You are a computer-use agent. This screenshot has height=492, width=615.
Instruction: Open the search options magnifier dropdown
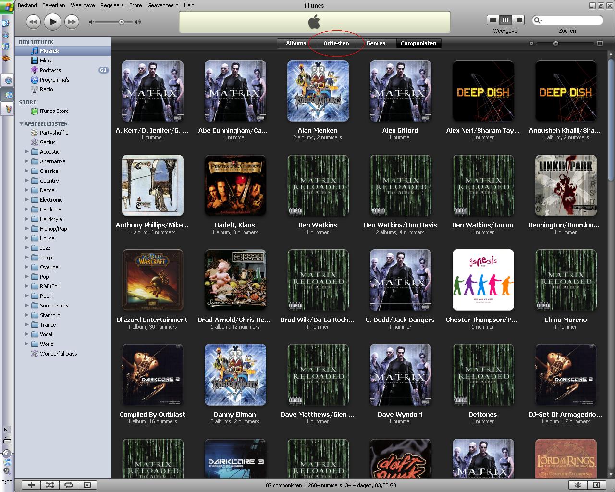(x=538, y=20)
